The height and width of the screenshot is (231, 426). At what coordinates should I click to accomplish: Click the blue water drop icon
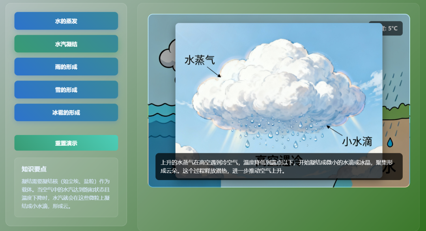click(x=390, y=142)
